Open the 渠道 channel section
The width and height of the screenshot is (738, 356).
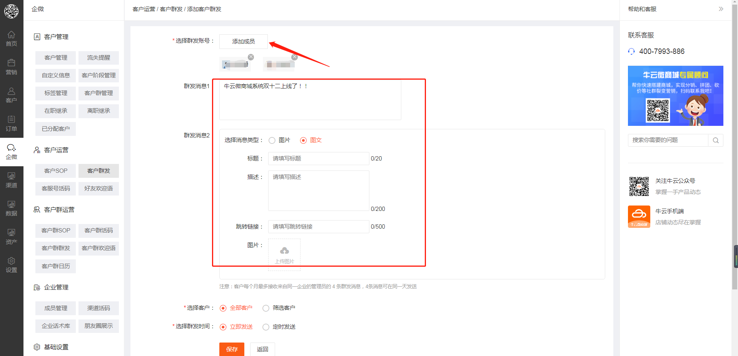coord(12,180)
